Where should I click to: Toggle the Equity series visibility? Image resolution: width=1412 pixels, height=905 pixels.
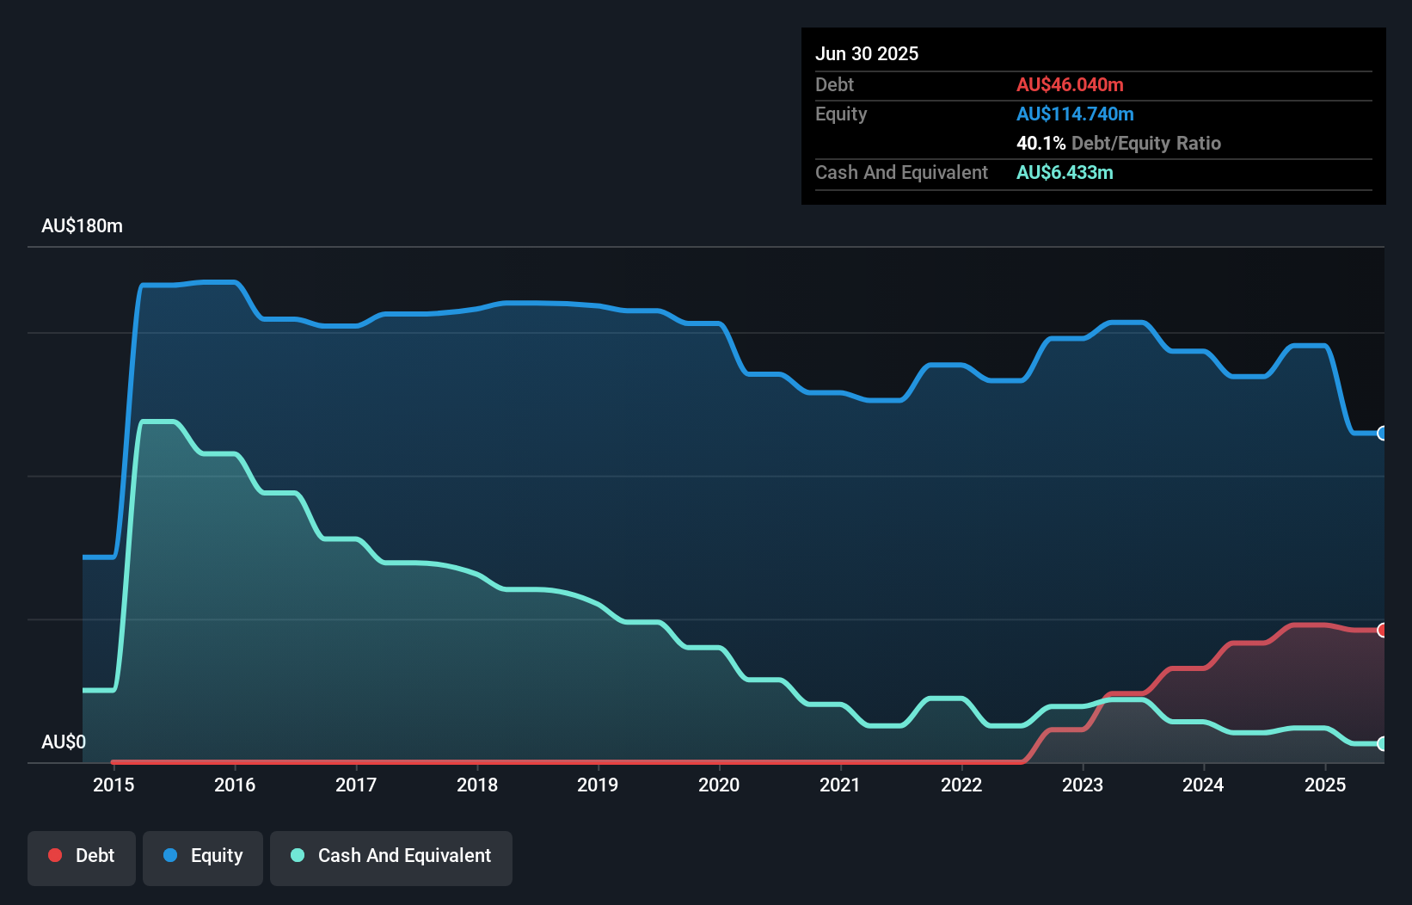[x=203, y=856]
